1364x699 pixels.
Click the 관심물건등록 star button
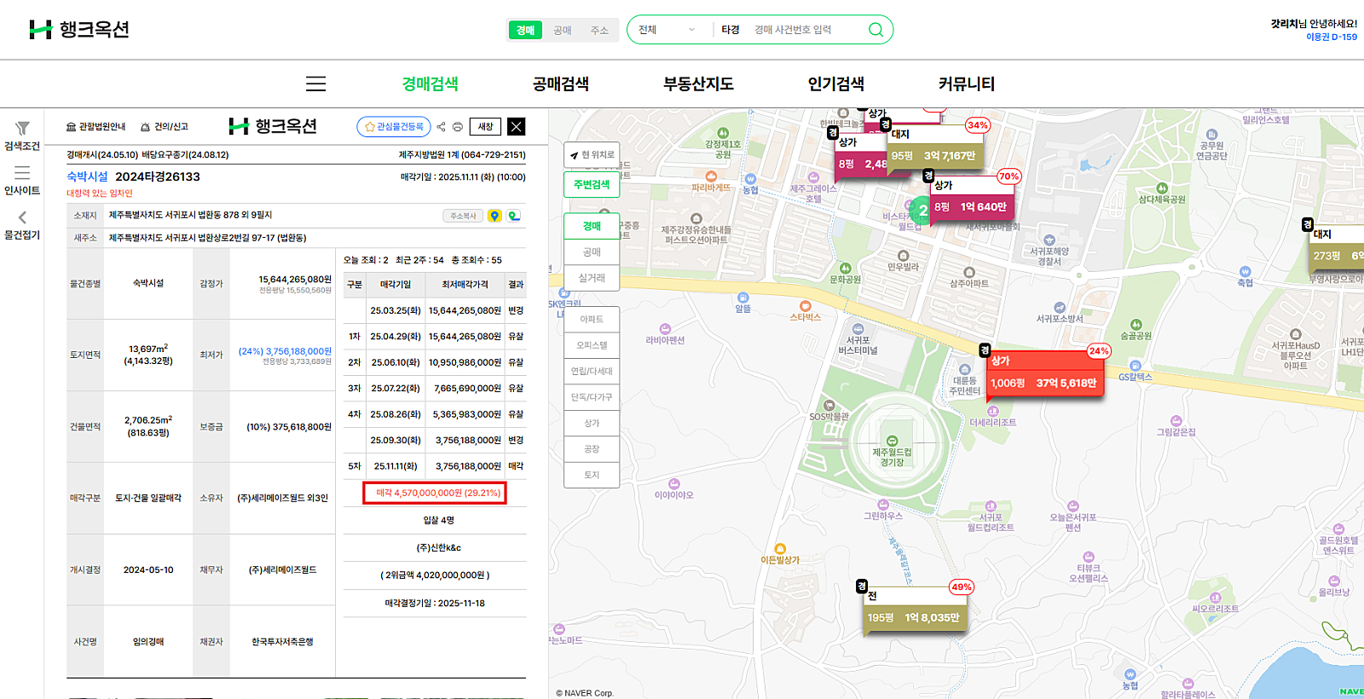point(394,127)
